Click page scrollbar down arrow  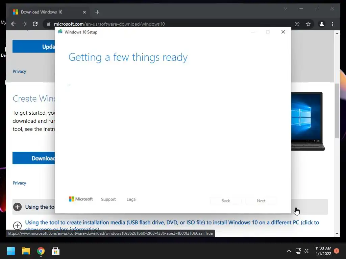337,234
